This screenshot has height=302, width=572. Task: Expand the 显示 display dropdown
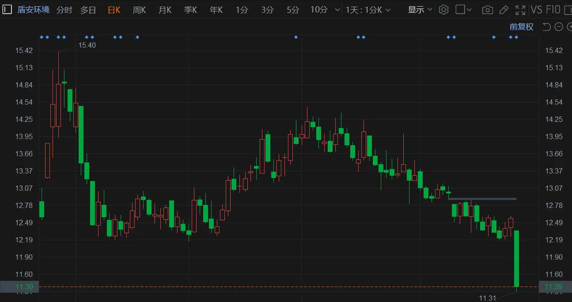420,10
